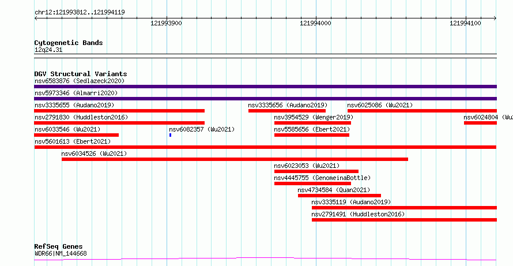The height and width of the screenshot is (266, 513).
Task: Select nsv6033546 (Wu2021) label
Action: [x=67, y=129]
